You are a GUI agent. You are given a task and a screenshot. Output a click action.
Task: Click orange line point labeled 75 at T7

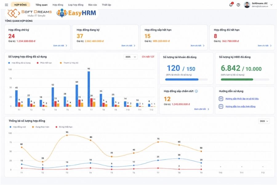[x=158, y=142]
